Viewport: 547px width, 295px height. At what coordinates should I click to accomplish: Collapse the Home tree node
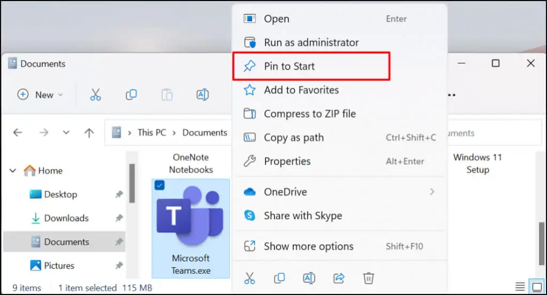coord(13,170)
